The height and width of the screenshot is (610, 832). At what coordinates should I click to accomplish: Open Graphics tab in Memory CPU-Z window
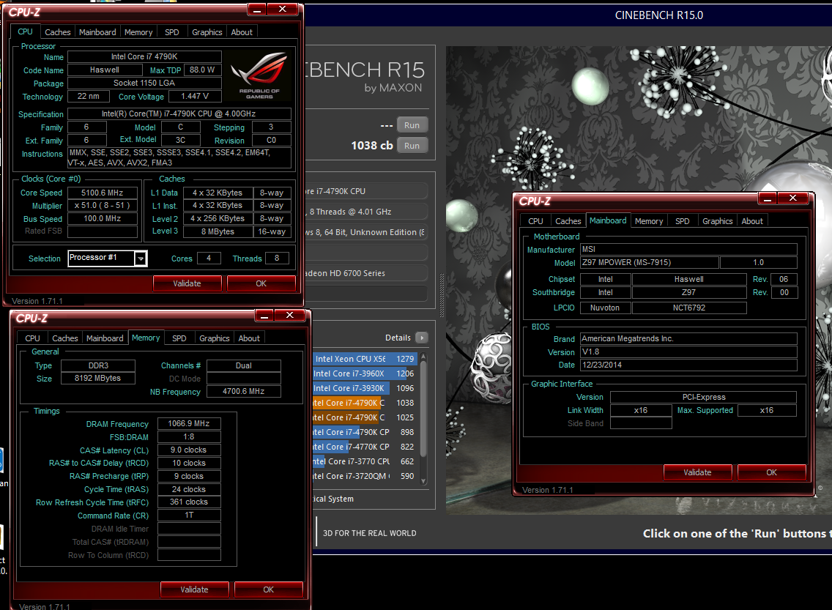(215, 338)
